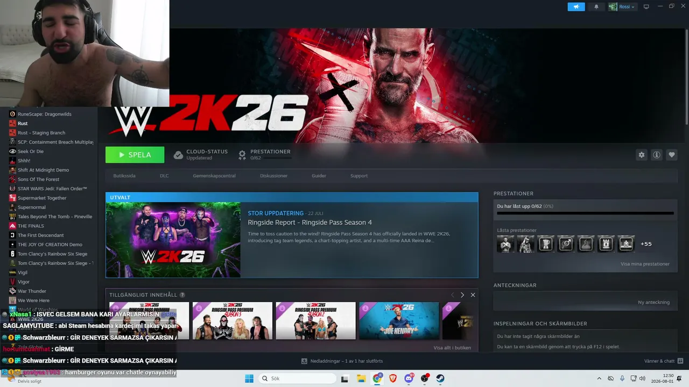Image resolution: width=689 pixels, height=387 pixels.
Task: Open Ringside Pass Premium Season 3 DLC card
Action: [x=233, y=321]
